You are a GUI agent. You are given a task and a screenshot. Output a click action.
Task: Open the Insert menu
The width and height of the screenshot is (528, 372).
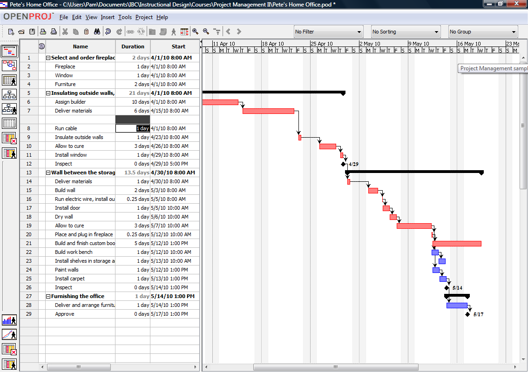click(108, 17)
